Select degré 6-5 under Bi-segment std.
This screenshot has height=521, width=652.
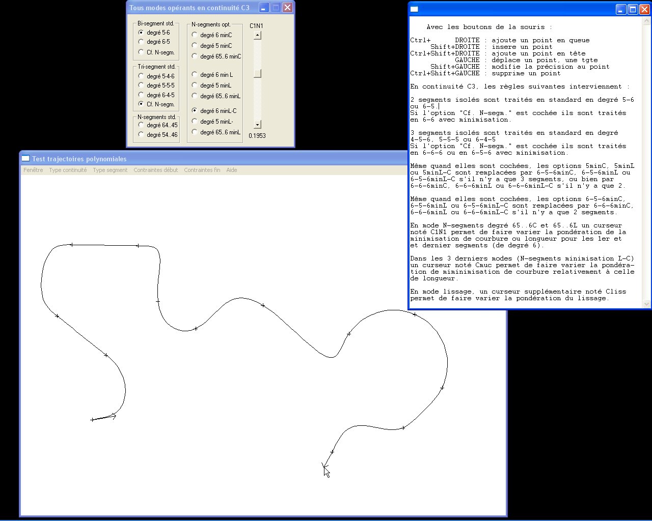click(141, 42)
